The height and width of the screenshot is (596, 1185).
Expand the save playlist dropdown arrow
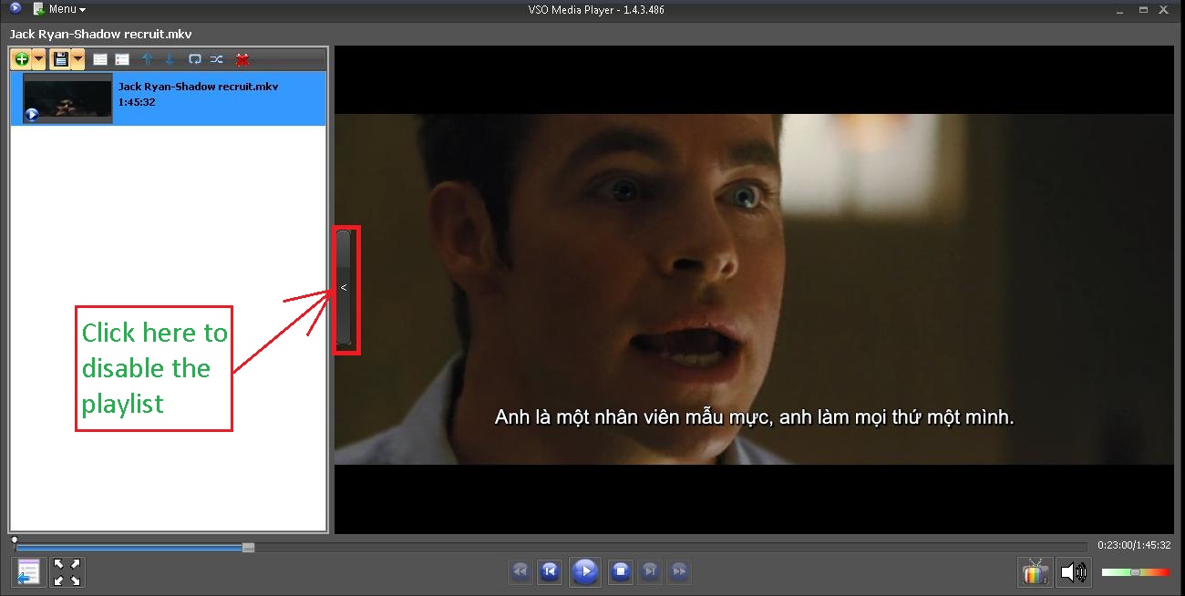(x=78, y=59)
